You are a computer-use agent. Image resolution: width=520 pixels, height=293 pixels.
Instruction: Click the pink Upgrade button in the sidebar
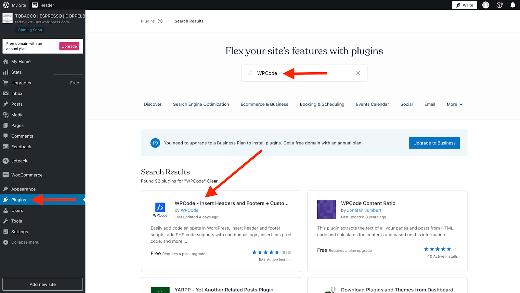click(69, 46)
